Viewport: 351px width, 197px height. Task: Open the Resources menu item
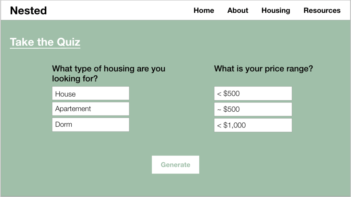click(x=322, y=11)
